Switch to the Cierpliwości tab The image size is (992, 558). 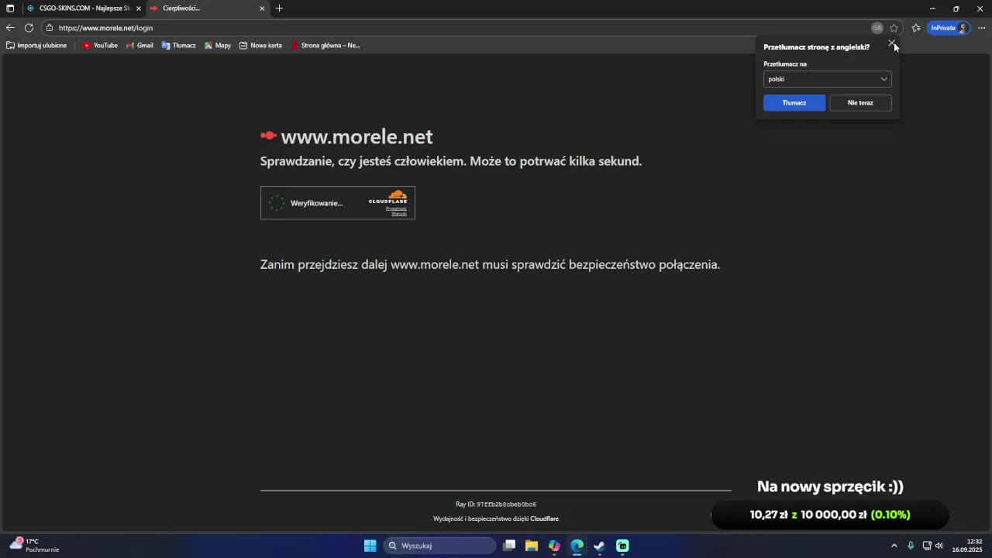tap(208, 9)
